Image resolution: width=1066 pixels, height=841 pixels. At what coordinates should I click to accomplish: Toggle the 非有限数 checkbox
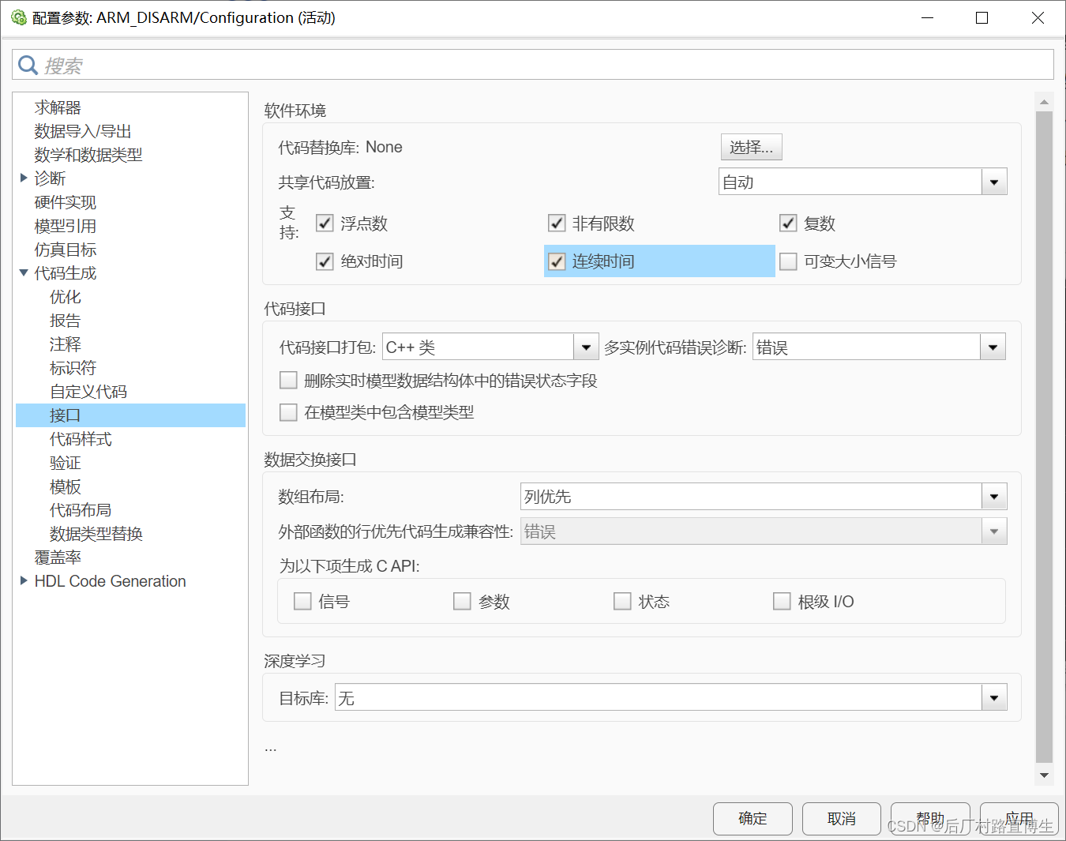557,223
